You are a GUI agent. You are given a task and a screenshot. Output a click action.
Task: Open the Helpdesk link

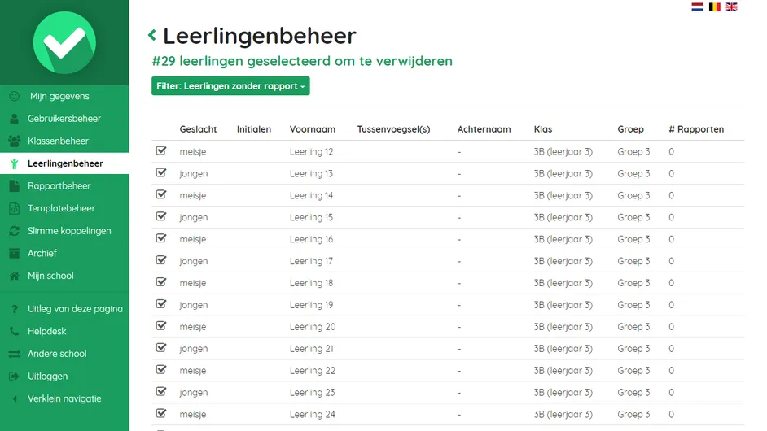[x=47, y=332]
